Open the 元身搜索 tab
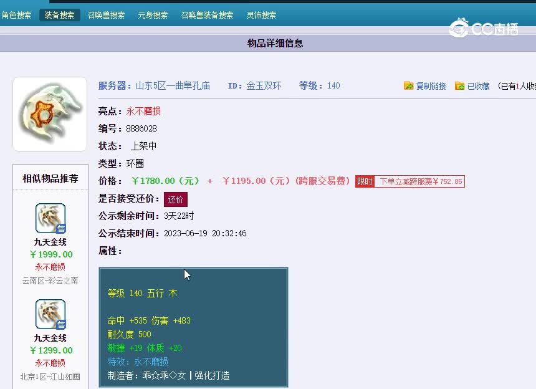536x389 pixels. [153, 15]
